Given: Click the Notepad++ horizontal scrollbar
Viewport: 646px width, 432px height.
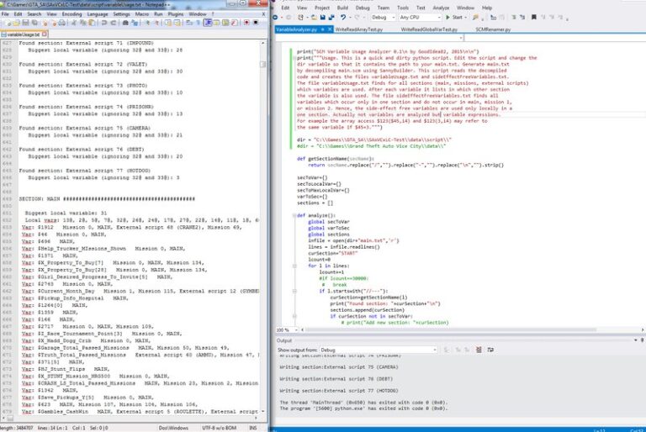Looking at the screenshot, I should click(126, 418).
